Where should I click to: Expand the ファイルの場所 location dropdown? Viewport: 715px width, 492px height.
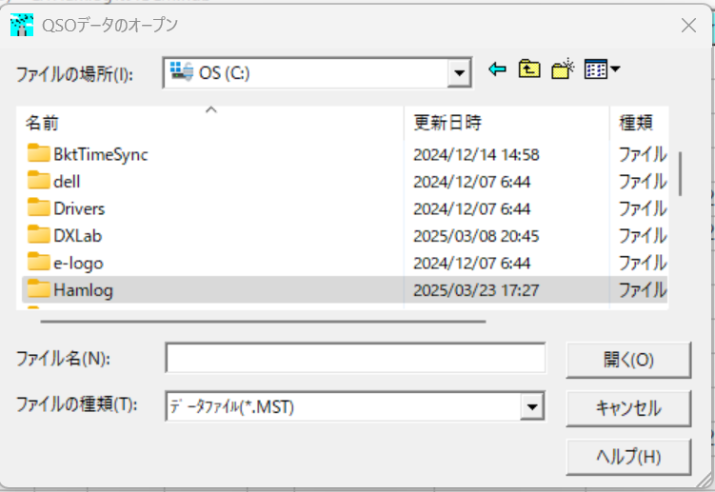pos(461,71)
